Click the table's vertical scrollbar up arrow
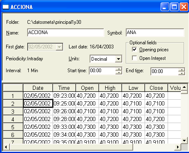 [184, 87]
